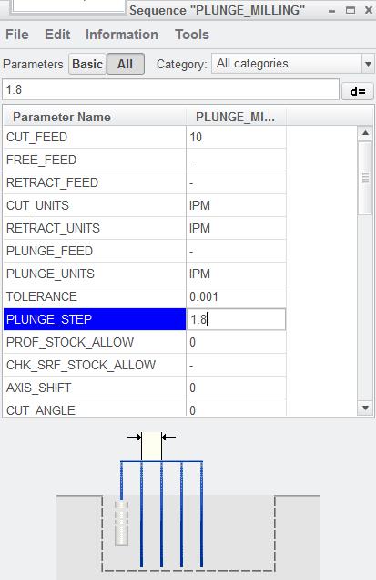376x580 pixels.
Task: Click the PLUNGE_UNITS value IPM
Action: 236,274
